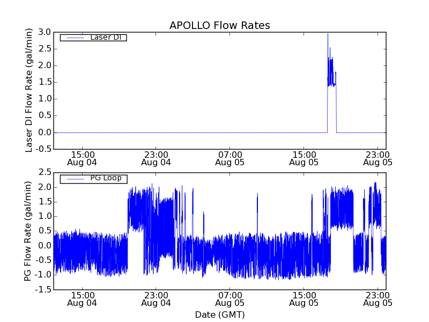Click the 2.5 tick on PG Flow axis
Screen dimensions: 429x322
pos(45,172)
